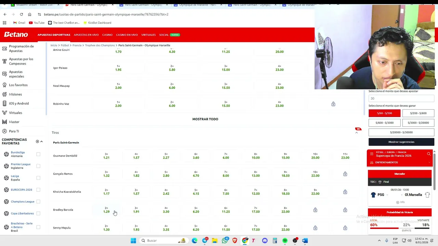Image resolution: width=438 pixels, height=246 pixels.
Task: Open The best ChatBot bookmark
Action: click(64, 23)
